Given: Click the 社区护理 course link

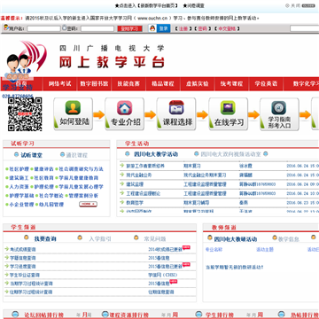Looking at the screenshot, I should pos(19,169).
